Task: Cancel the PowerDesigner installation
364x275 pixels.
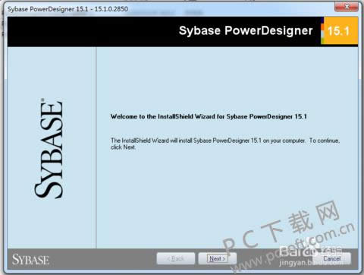Action: click(x=331, y=258)
